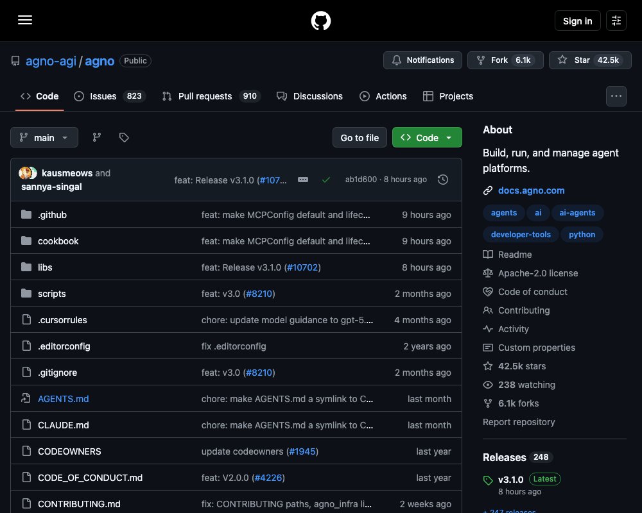The image size is (642, 513).
Task: Open the .github folder icon
Action: 26,214
